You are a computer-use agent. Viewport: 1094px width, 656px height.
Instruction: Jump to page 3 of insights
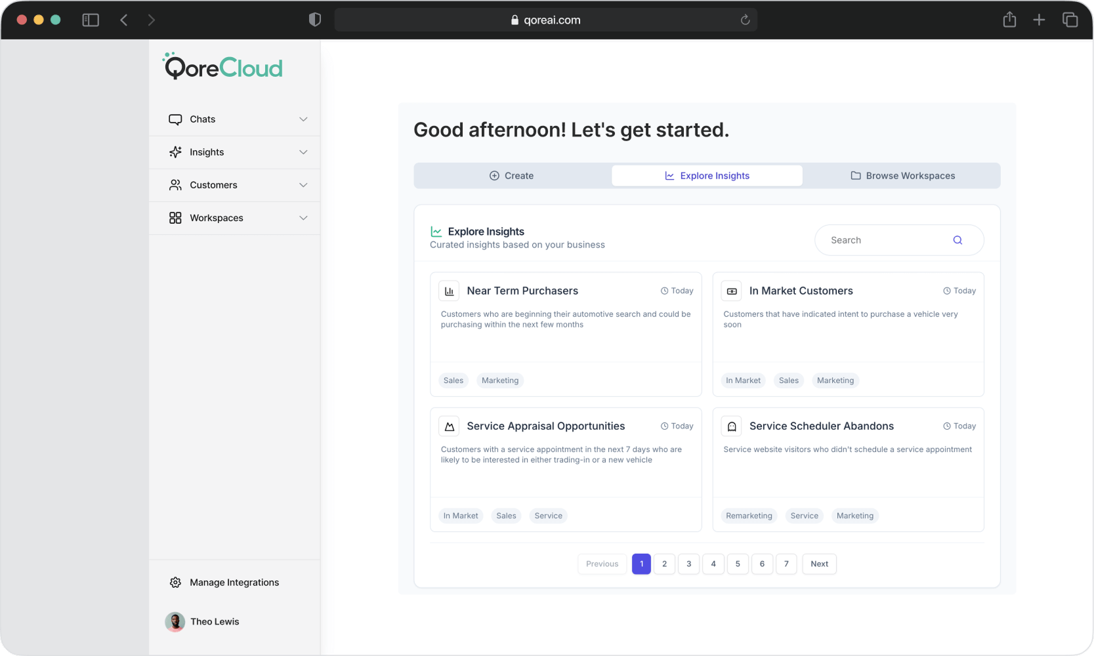[x=688, y=564]
